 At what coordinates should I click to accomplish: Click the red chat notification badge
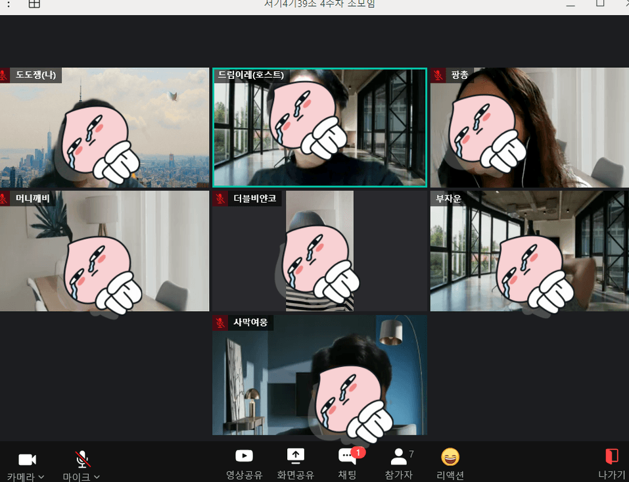click(358, 452)
